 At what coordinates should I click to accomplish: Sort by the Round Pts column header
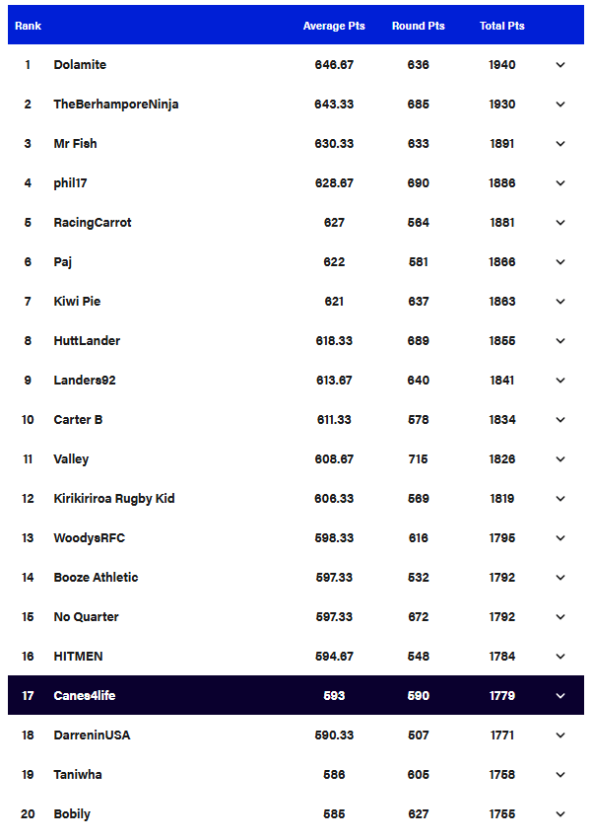click(x=418, y=26)
